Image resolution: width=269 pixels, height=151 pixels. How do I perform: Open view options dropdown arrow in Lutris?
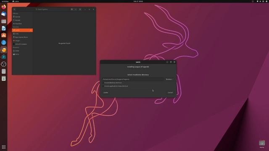(x=76, y=9)
